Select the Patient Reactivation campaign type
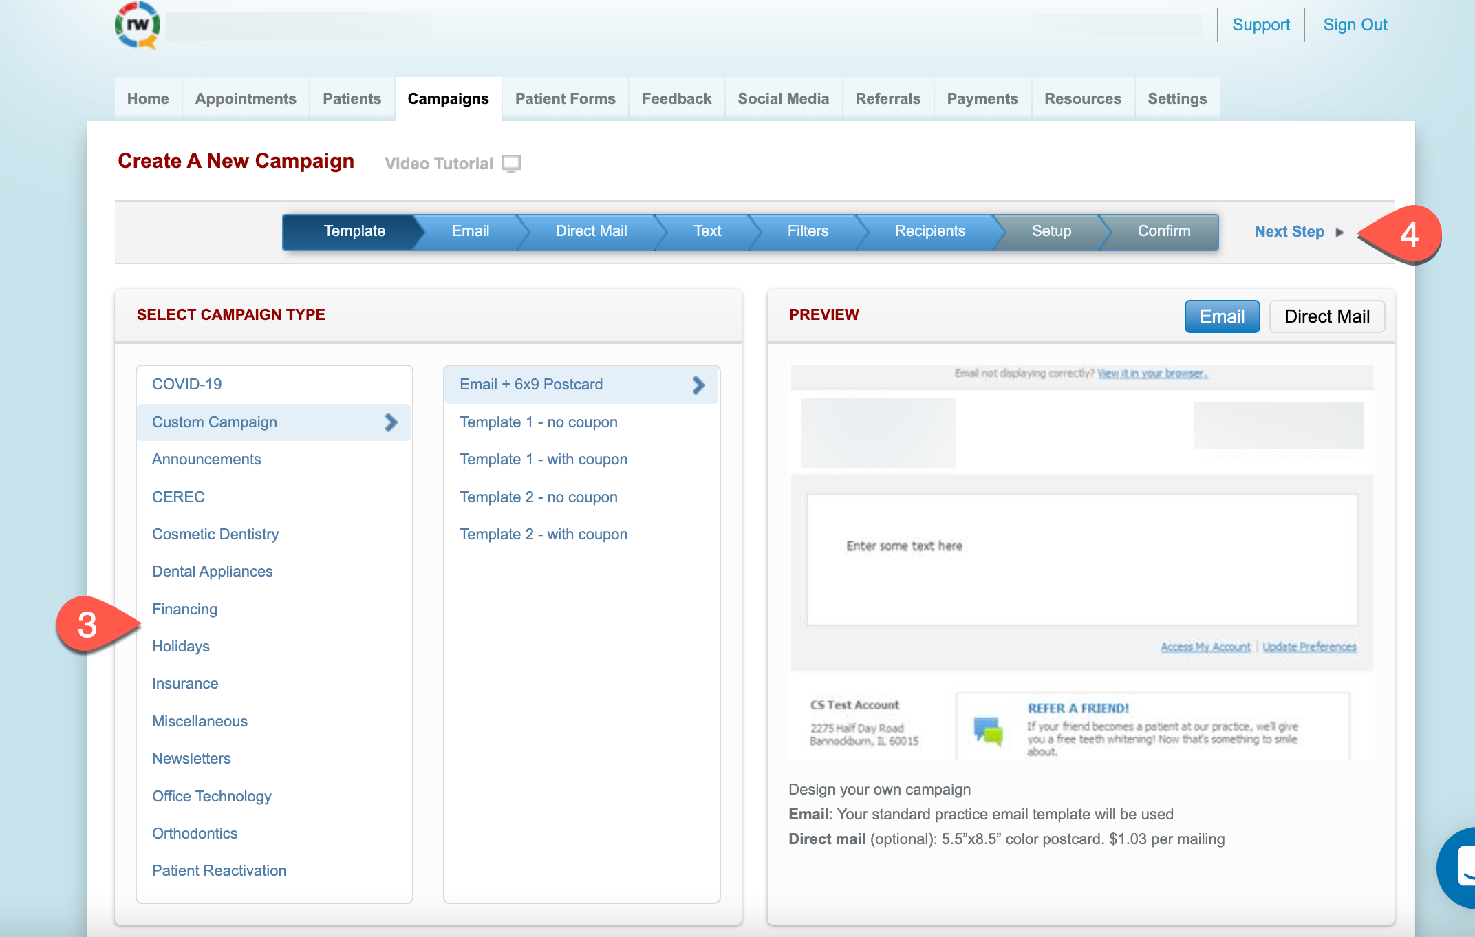The width and height of the screenshot is (1475, 937). 219,871
